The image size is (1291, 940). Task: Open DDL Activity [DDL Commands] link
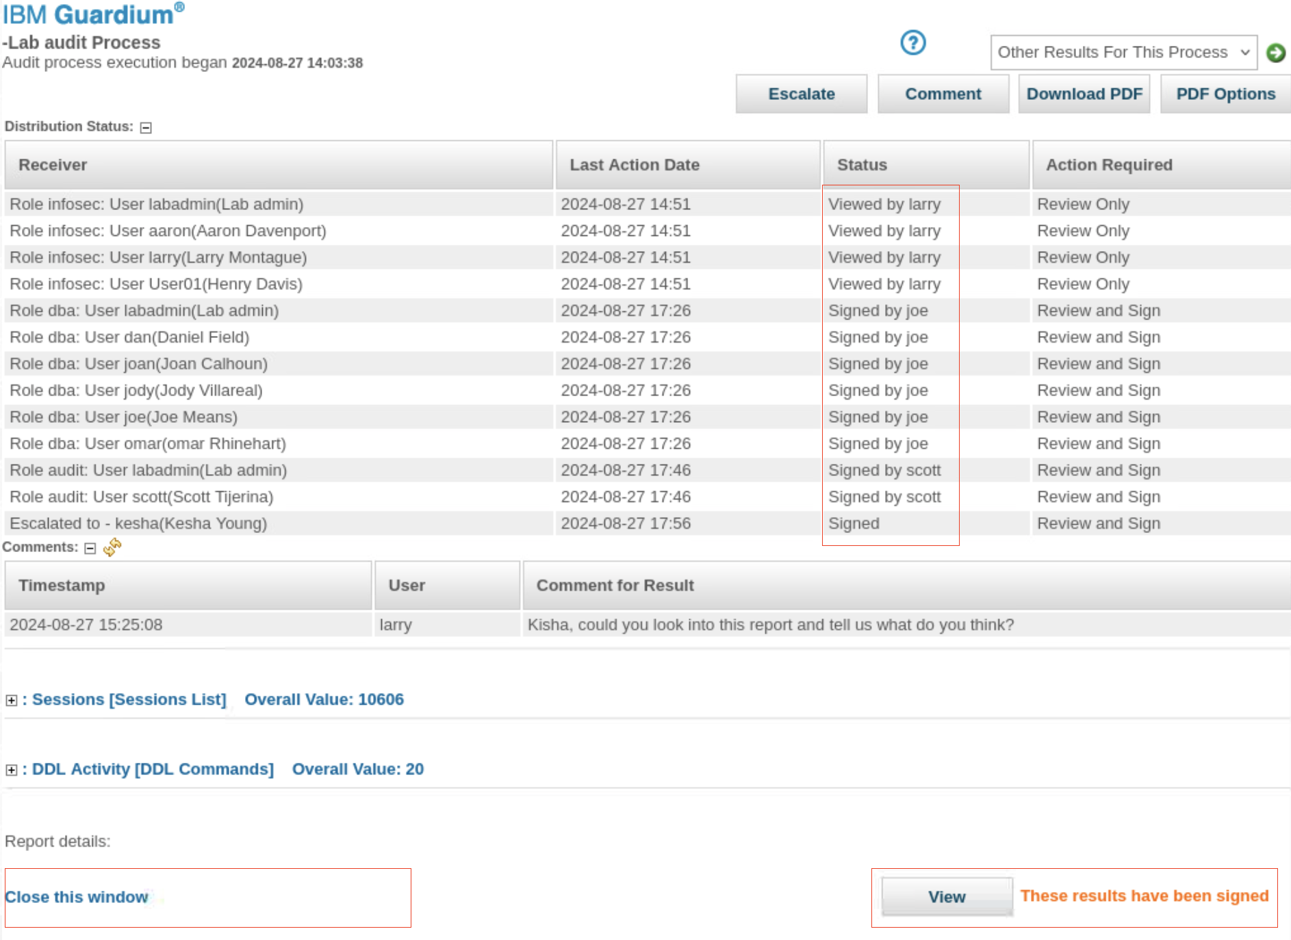pos(153,769)
